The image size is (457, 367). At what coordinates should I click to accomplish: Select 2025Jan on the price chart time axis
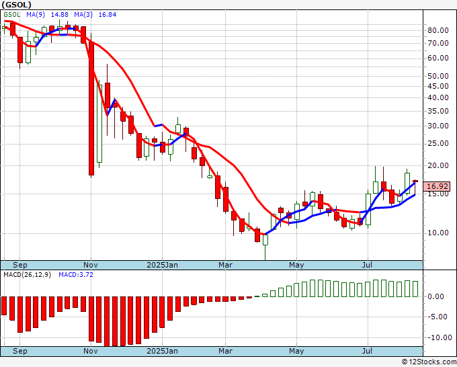(163, 265)
